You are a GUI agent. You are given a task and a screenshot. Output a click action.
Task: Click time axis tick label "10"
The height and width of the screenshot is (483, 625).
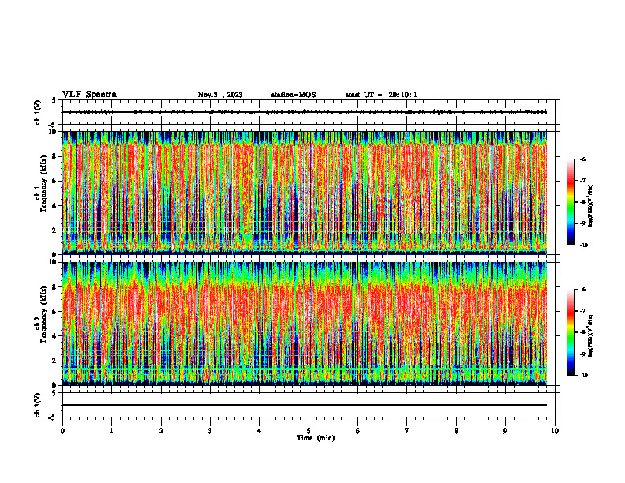pos(555,431)
